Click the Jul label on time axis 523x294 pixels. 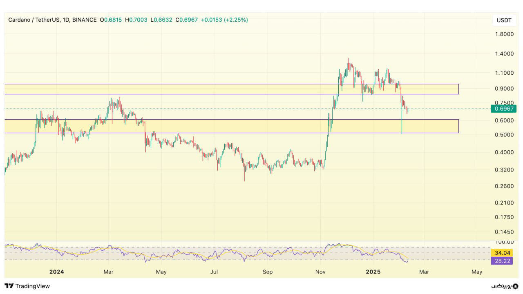click(214, 272)
